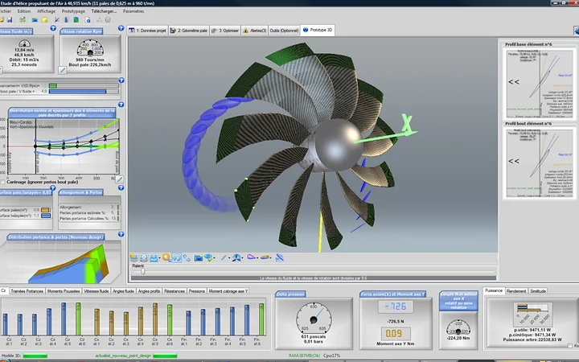Screen dimensions: 579x362
Task: Open the Télécharger... menu
Action: point(104,11)
